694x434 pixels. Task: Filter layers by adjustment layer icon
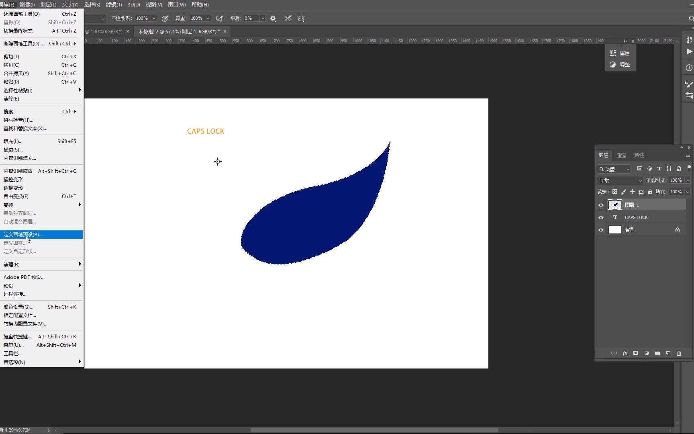coord(649,169)
